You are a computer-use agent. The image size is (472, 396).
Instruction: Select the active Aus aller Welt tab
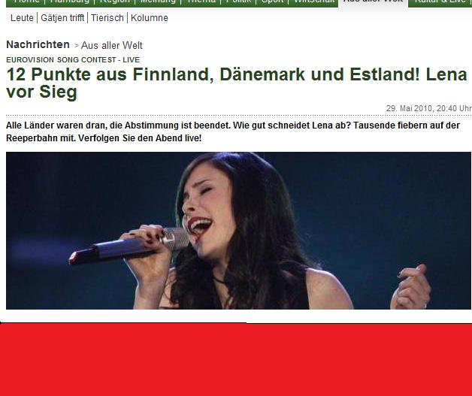tap(374, 2)
